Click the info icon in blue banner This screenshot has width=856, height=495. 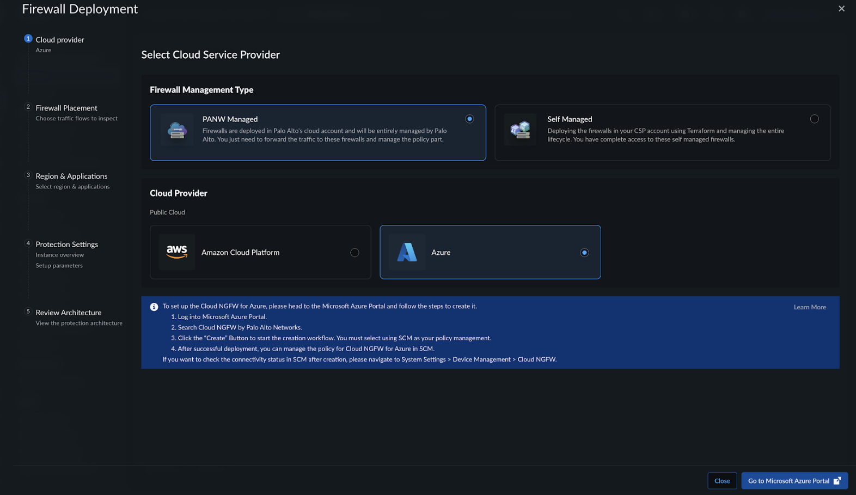[154, 307]
